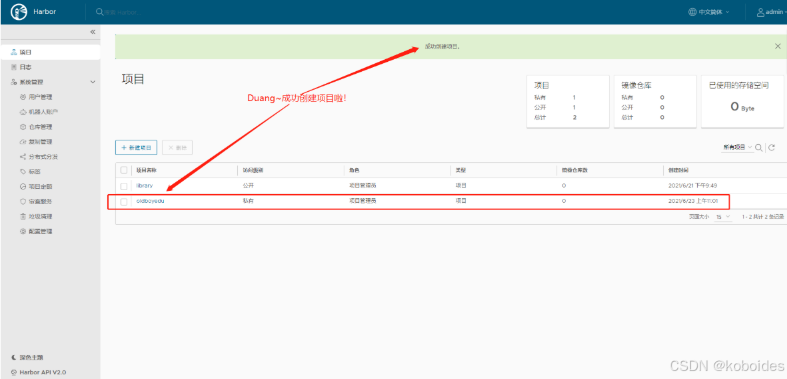Click the 复制管理 replication icon

(23, 142)
